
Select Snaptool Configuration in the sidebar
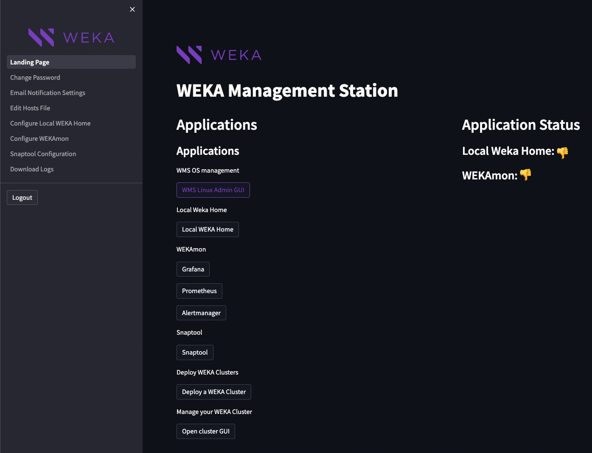pos(43,154)
